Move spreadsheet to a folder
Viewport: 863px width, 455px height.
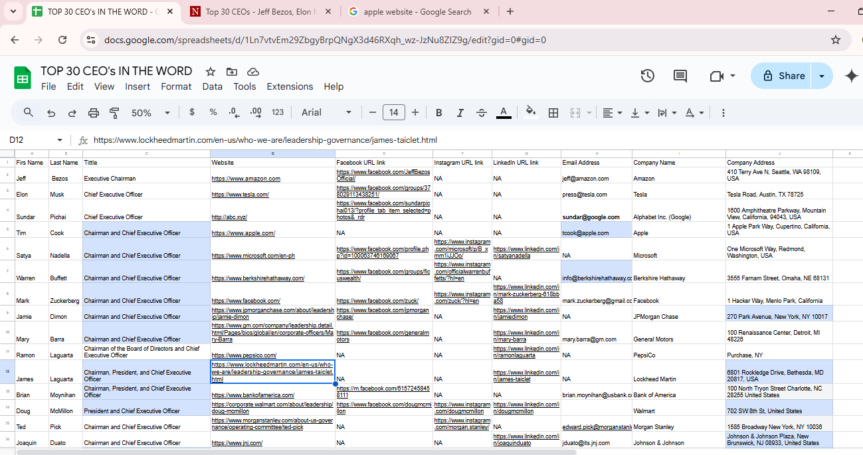coord(231,72)
